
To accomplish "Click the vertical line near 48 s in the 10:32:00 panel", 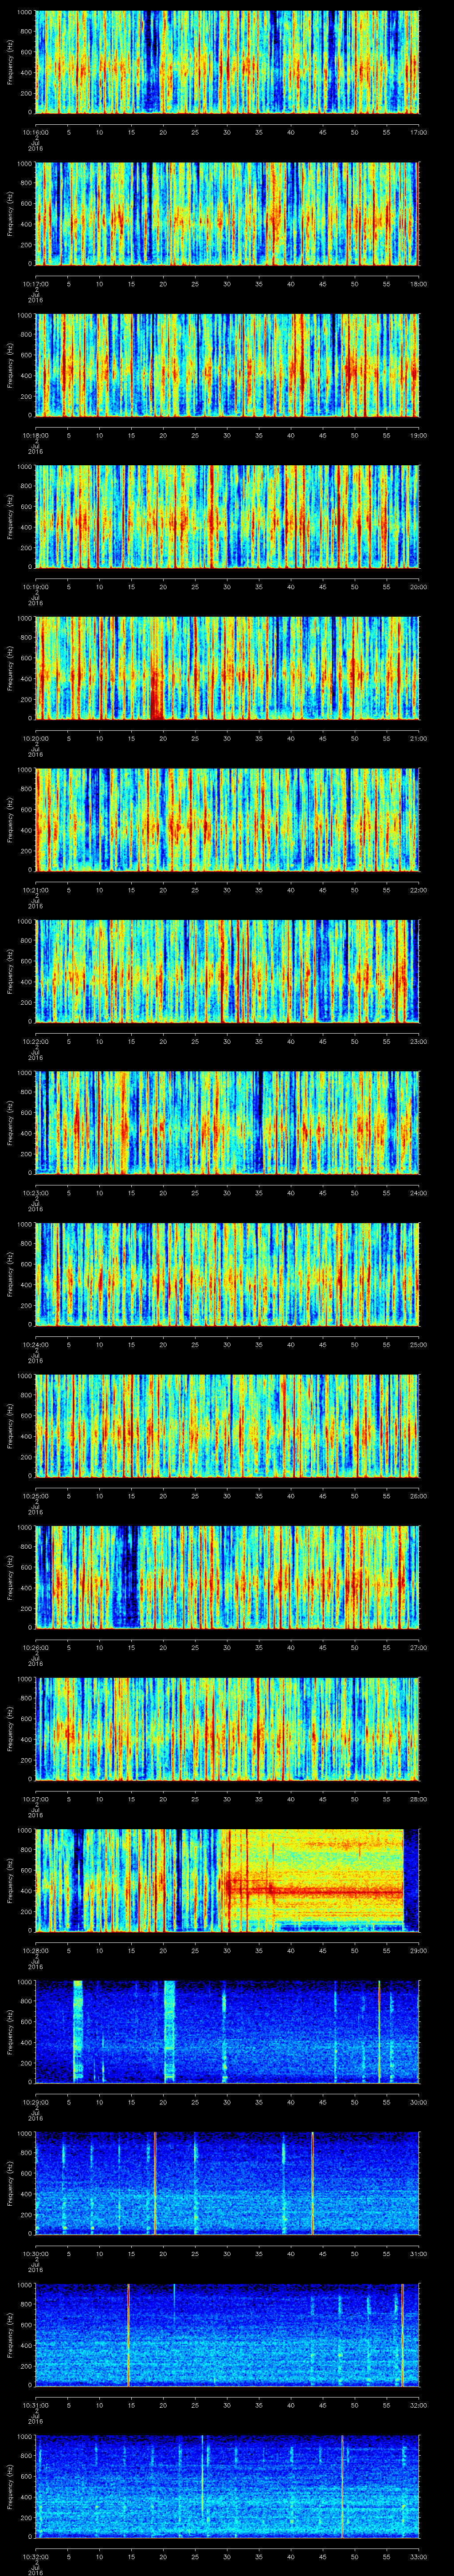I will [x=342, y=2486].
